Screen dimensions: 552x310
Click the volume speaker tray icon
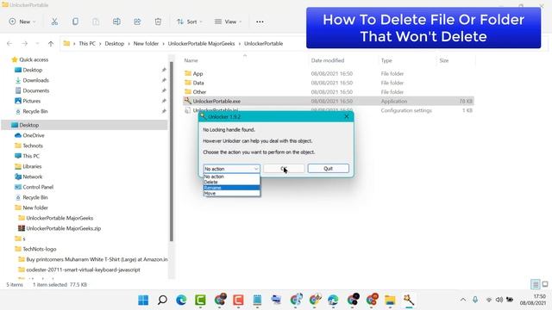[499, 300]
